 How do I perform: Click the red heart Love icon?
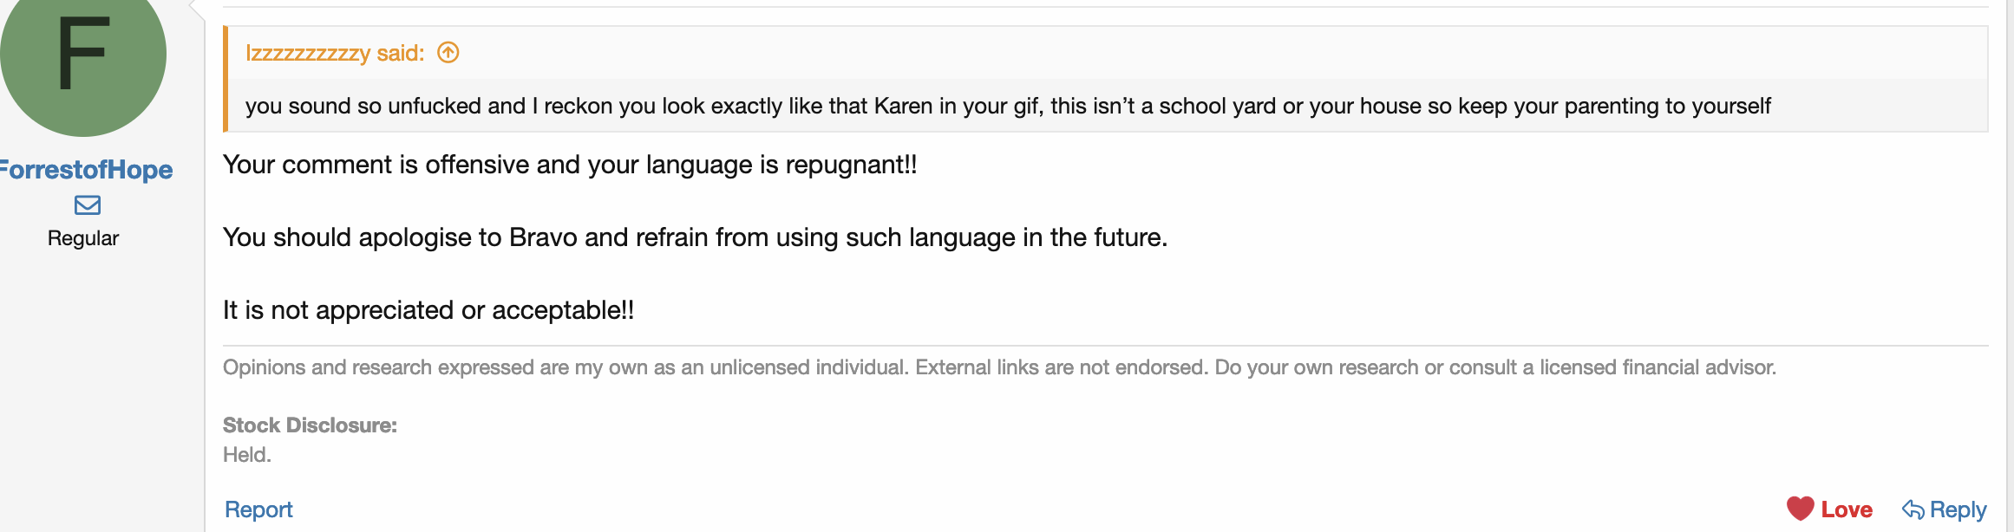coord(1800,509)
